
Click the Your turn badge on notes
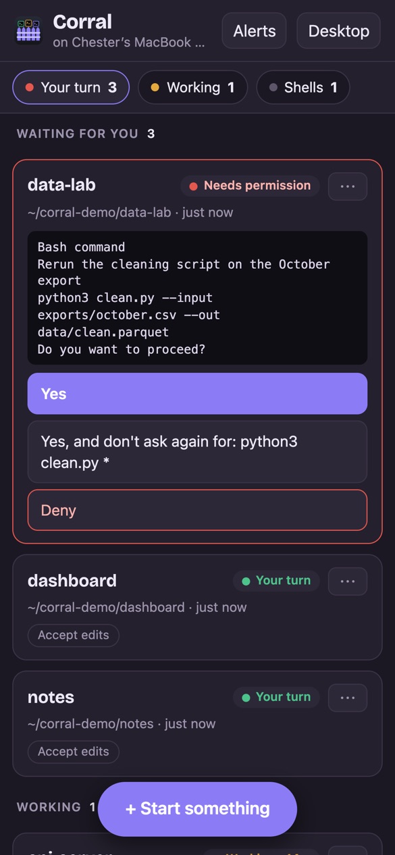tap(276, 697)
